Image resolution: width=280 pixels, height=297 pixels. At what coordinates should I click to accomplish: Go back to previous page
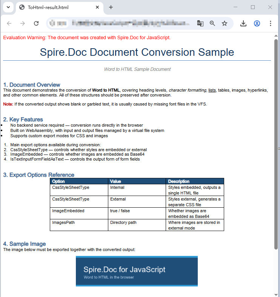pyautogui.click(x=9, y=23)
